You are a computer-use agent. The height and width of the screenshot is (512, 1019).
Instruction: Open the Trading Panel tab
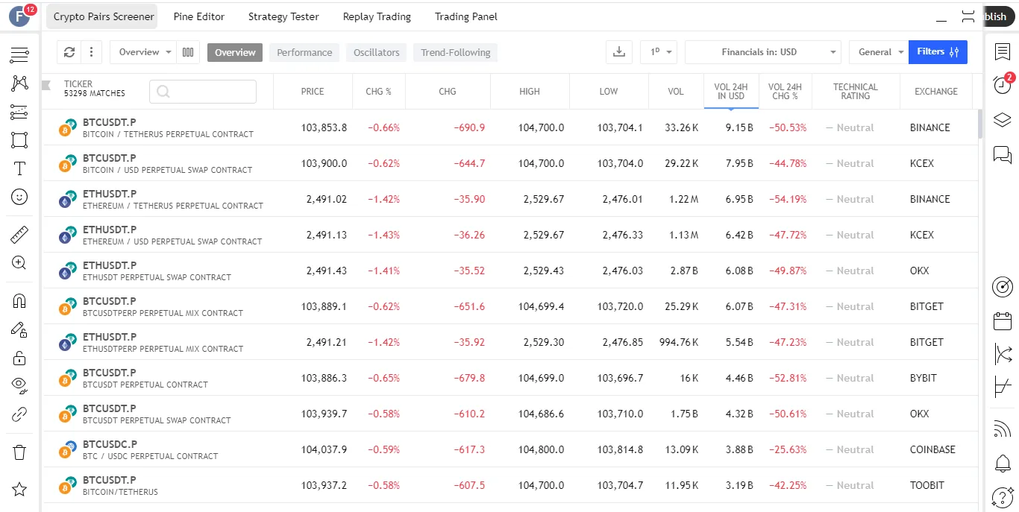coord(466,16)
